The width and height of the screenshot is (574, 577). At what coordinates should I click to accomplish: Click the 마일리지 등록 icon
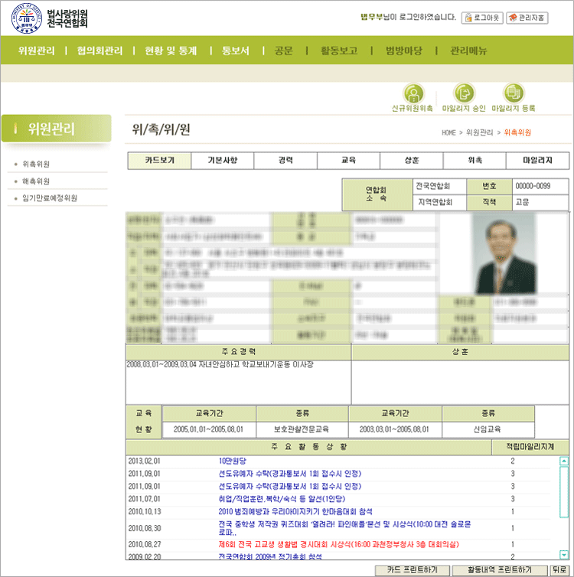pyautogui.click(x=514, y=93)
